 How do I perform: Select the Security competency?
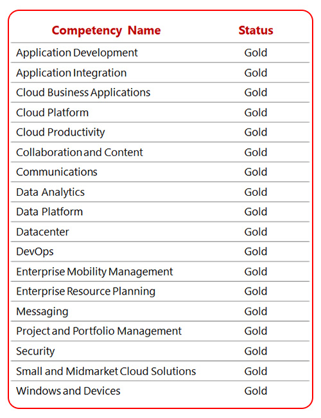[35, 351]
